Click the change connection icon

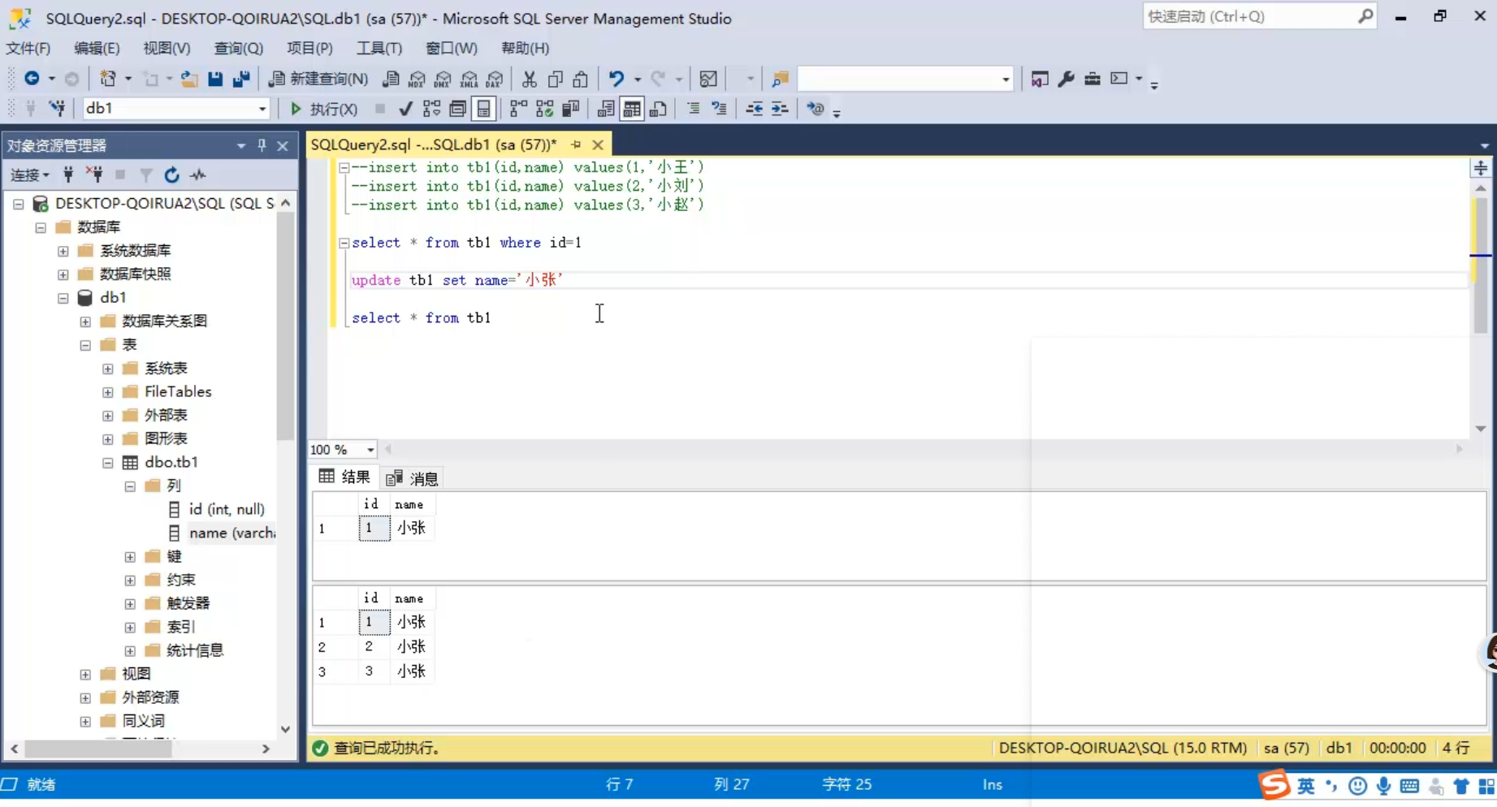(x=57, y=109)
